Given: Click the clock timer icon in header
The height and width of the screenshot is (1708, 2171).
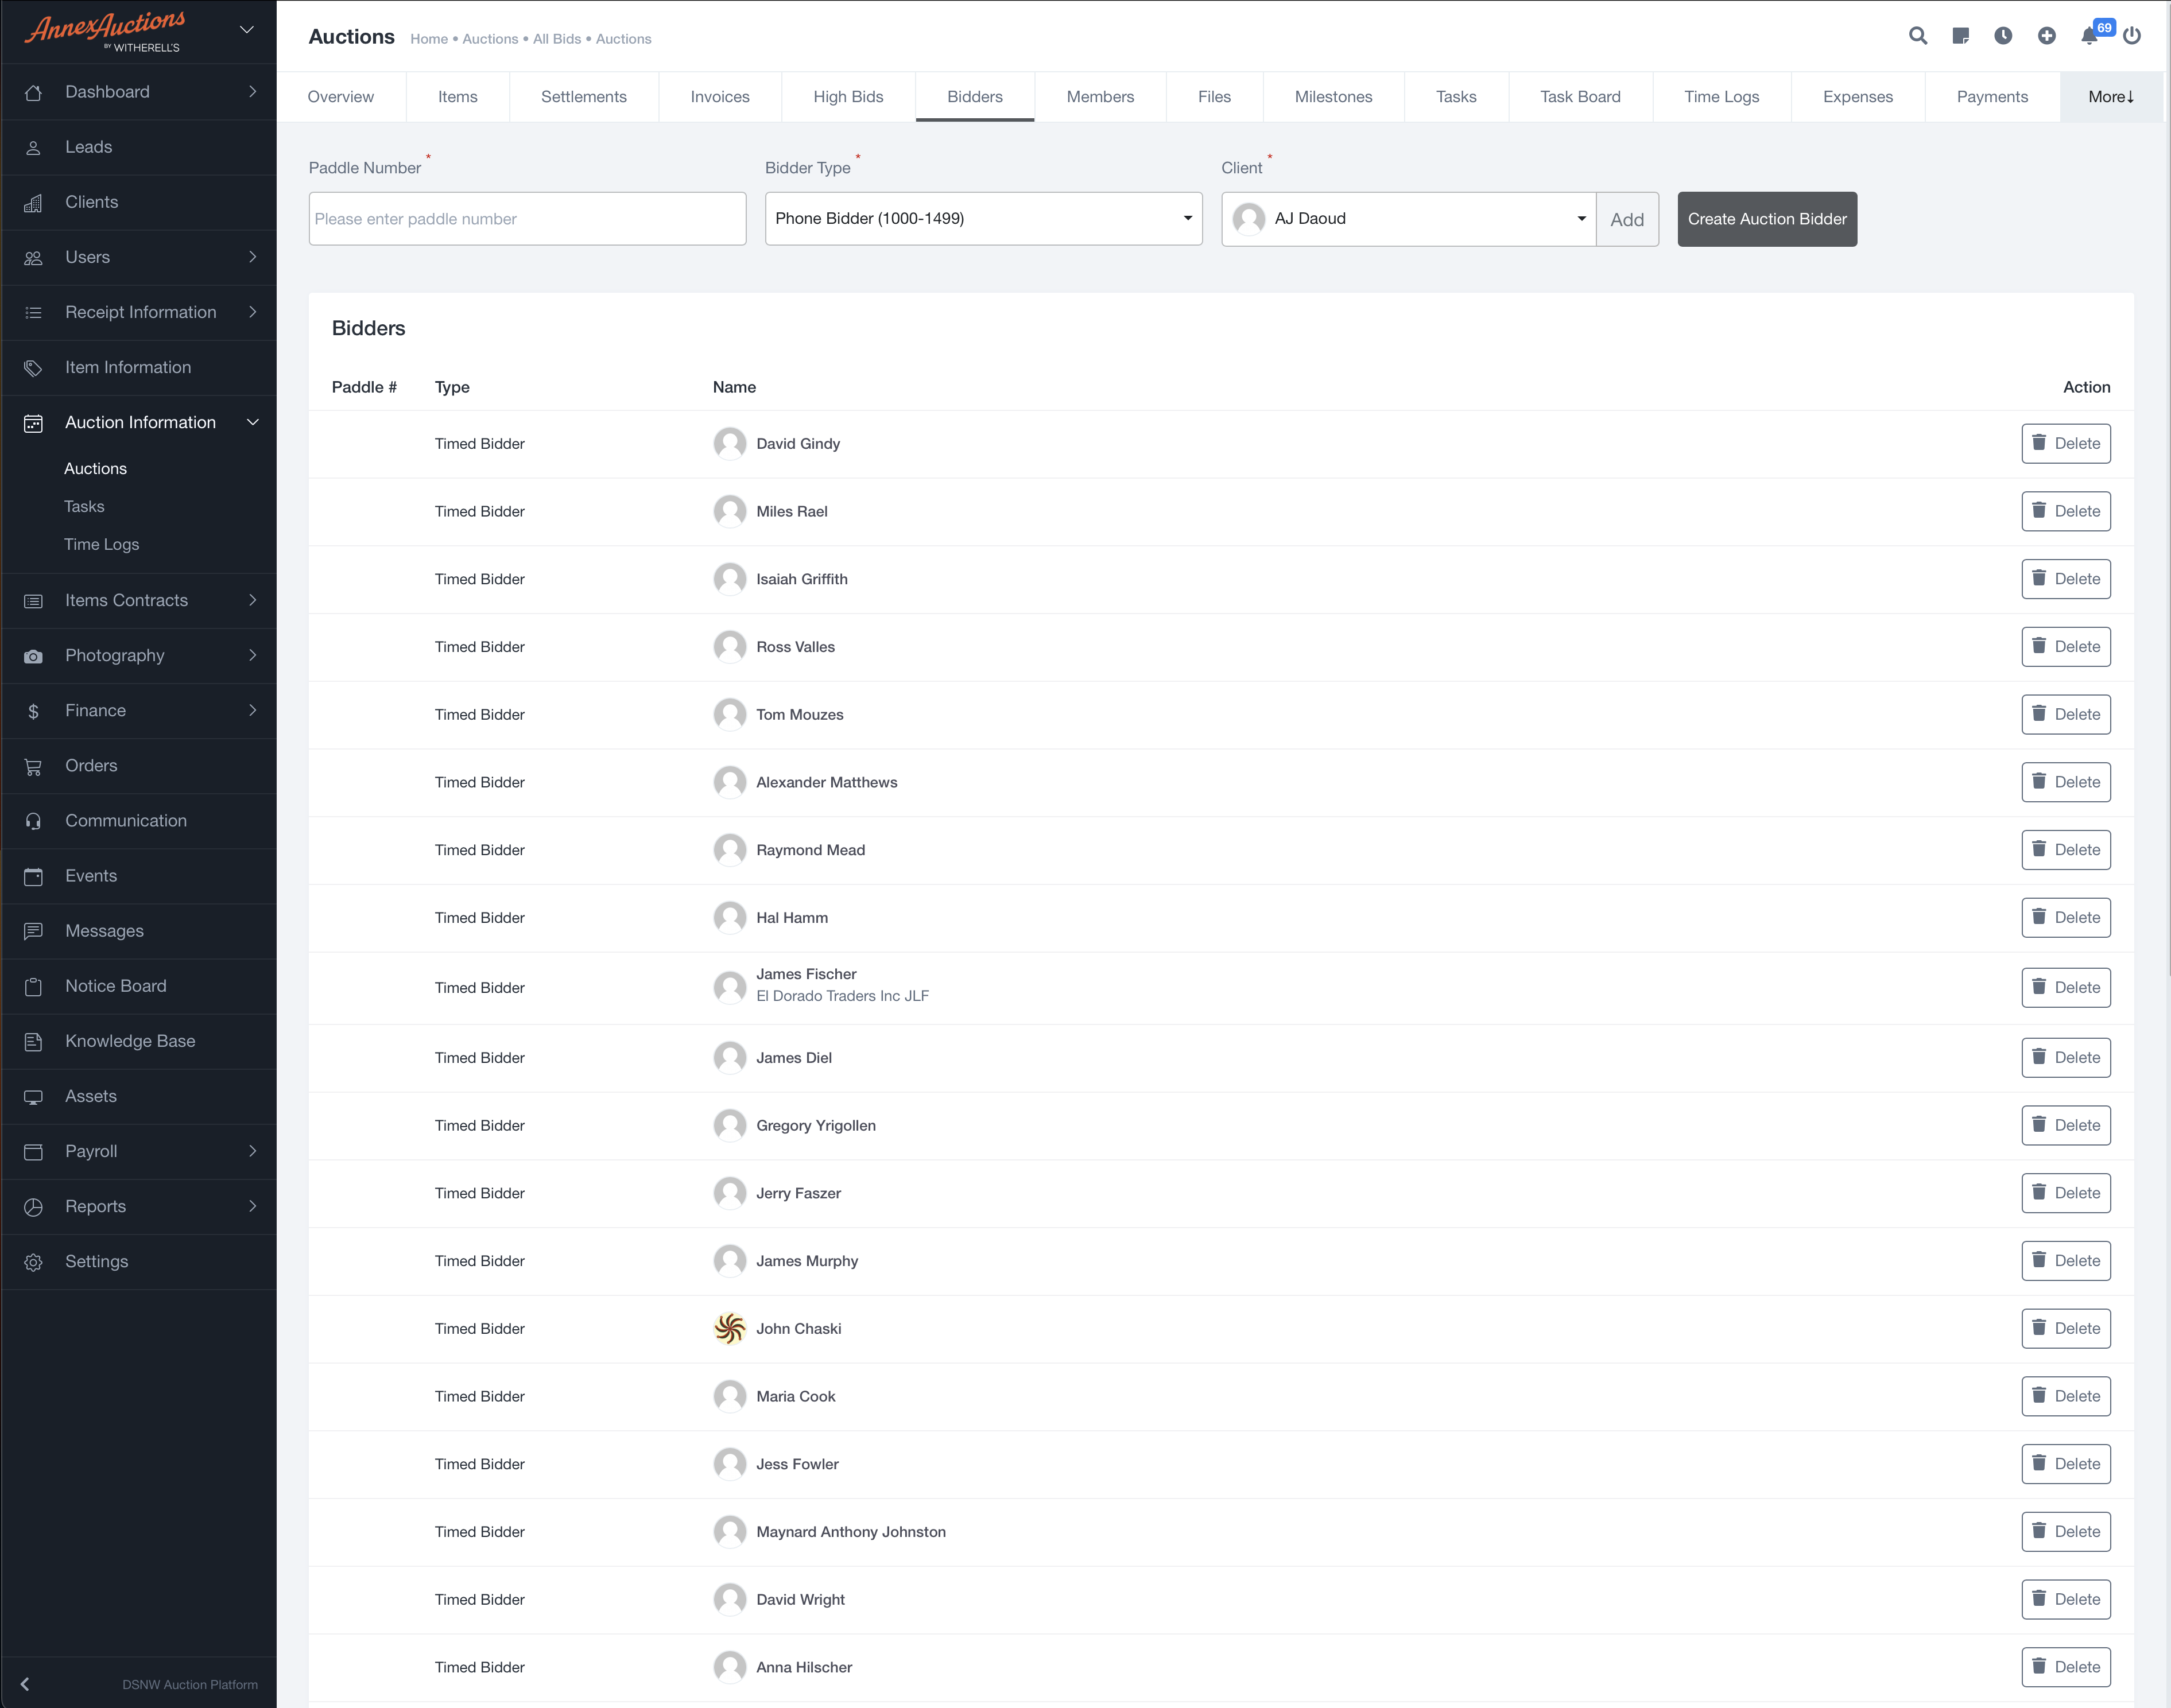Looking at the screenshot, I should click(x=2003, y=36).
